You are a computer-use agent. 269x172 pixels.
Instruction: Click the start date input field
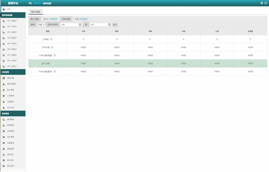[x=69, y=25]
